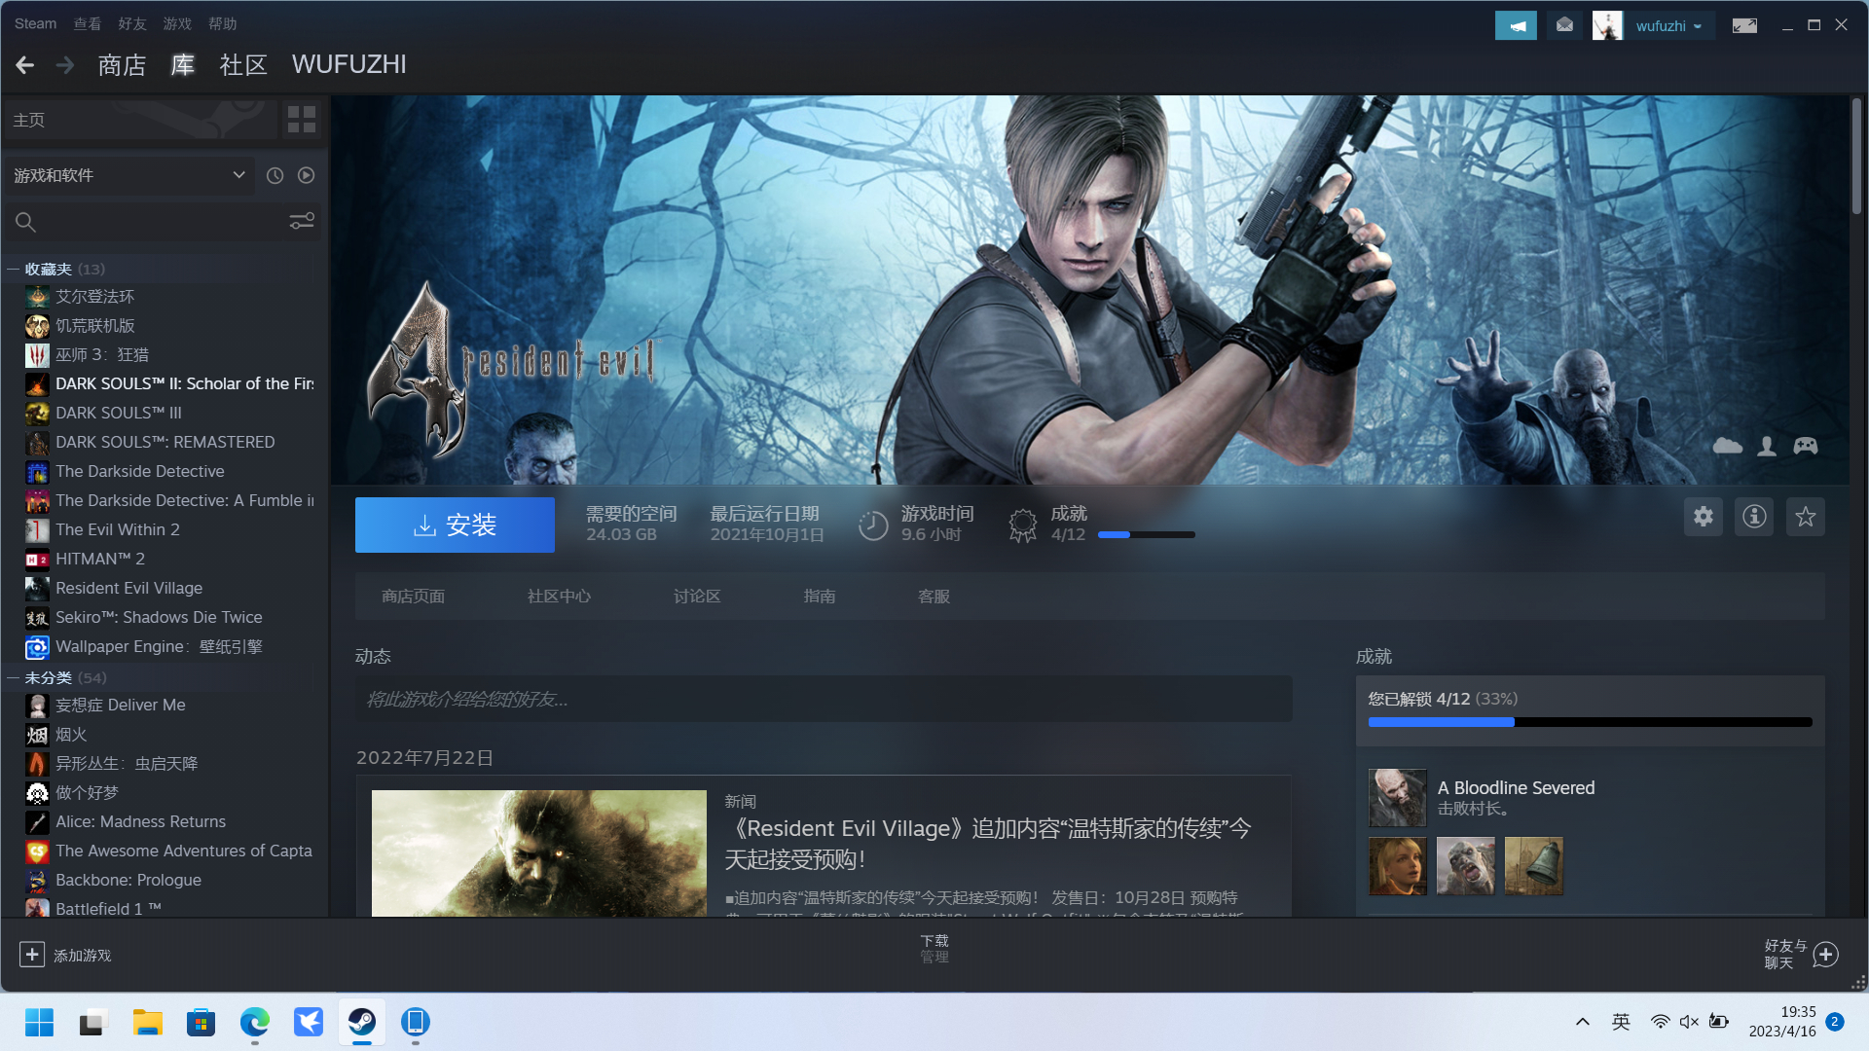The image size is (1869, 1051).
Task: Click the 您已解锁 4/12 progress bar
Action: click(1590, 722)
